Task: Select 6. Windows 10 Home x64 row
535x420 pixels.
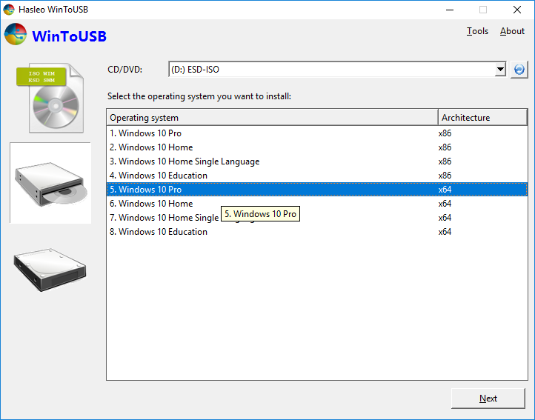Action: point(317,204)
